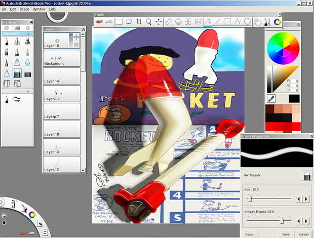The height and width of the screenshot is (238, 314).
Task: Select Layer 14 in Layers panel
Action: [x=62, y=76]
